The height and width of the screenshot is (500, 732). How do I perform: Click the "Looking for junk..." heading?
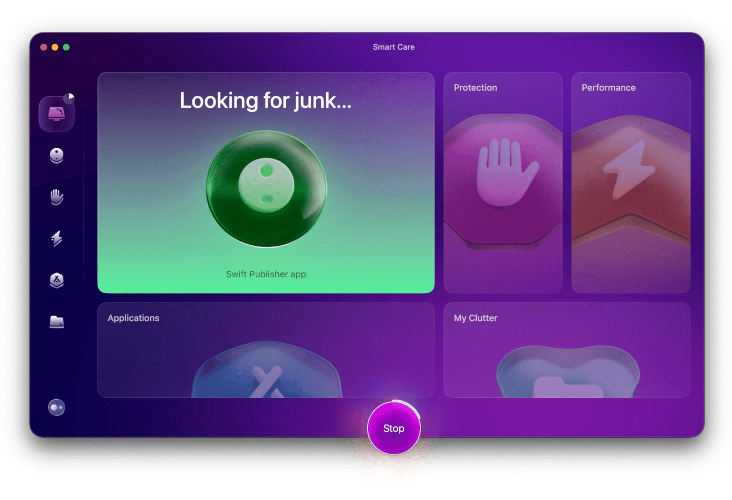click(x=266, y=101)
